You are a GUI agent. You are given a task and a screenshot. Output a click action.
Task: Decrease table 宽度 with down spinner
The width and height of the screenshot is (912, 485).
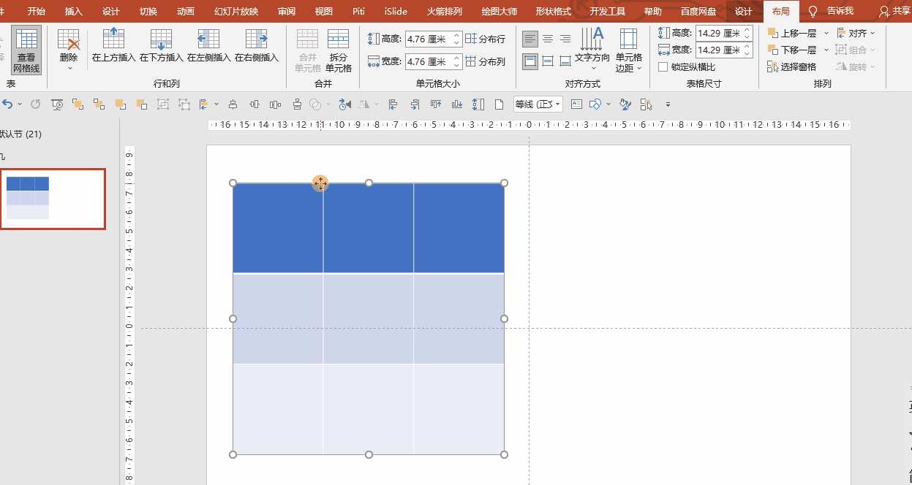tap(747, 53)
